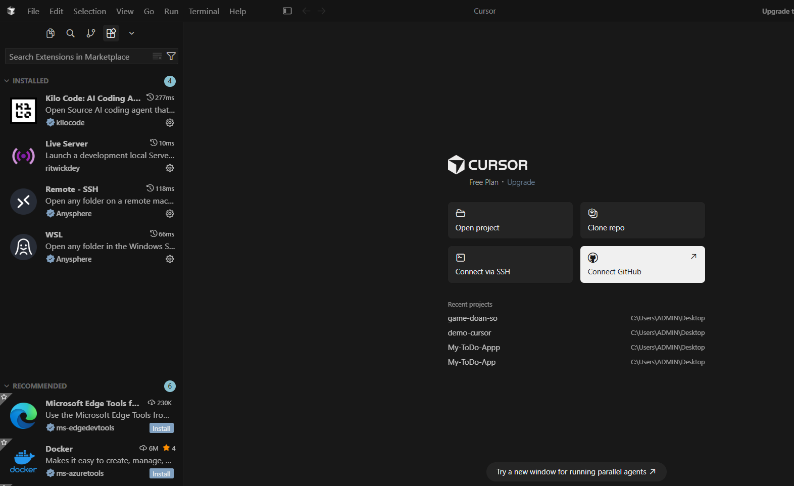Viewport: 794px width, 486px height.
Task: Click the Open project card
Action: (x=510, y=220)
